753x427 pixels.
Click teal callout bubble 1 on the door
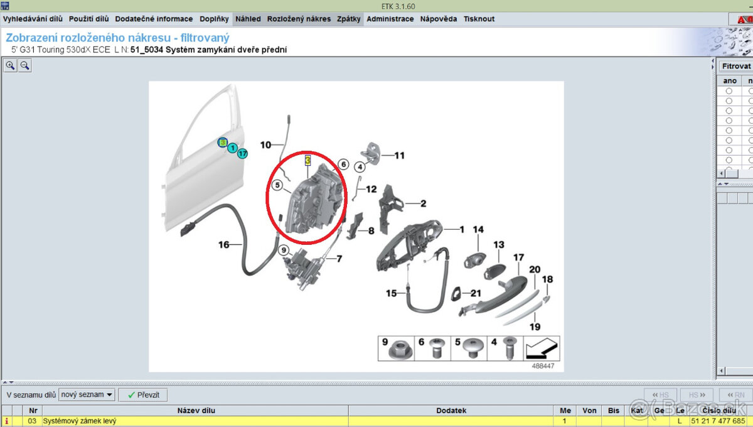tap(232, 148)
